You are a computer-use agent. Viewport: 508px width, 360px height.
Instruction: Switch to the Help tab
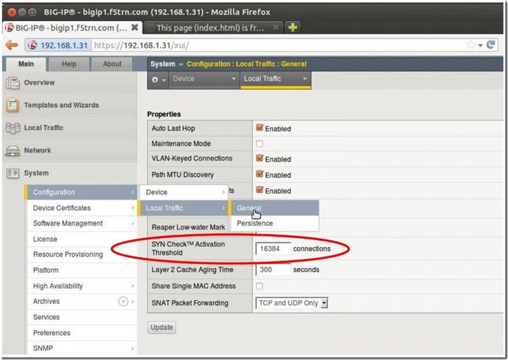pos(69,64)
